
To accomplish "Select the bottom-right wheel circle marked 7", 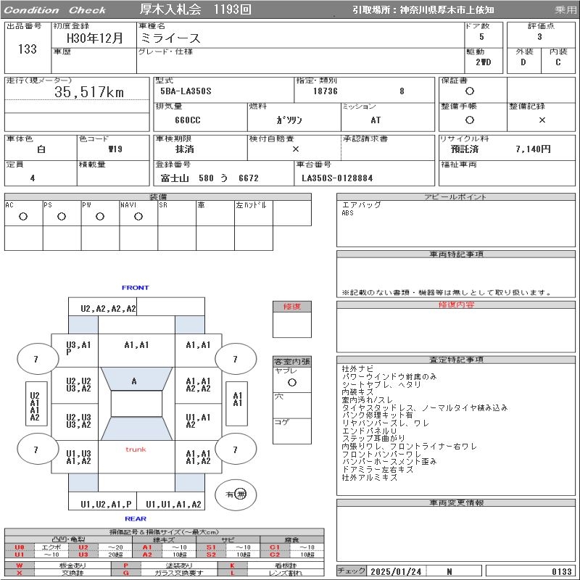I will pos(235,450).
